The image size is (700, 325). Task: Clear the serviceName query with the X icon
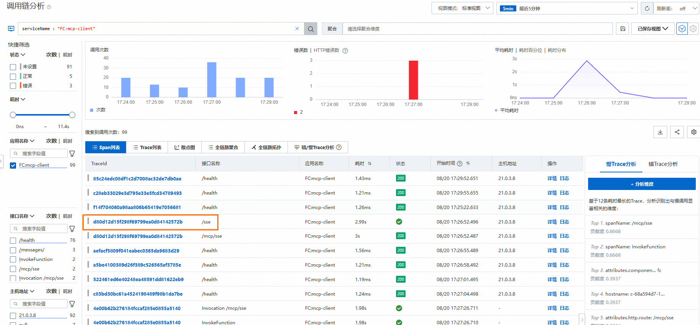pyautogui.click(x=297, y=29)
